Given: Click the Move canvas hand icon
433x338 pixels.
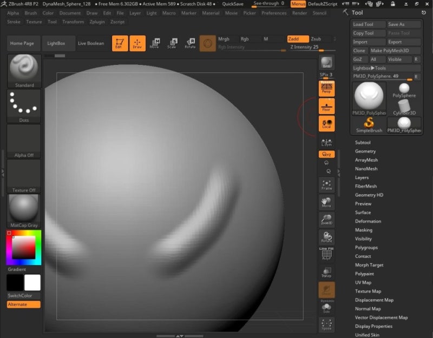Looking at the screenshot, I should tap(327, 202).
